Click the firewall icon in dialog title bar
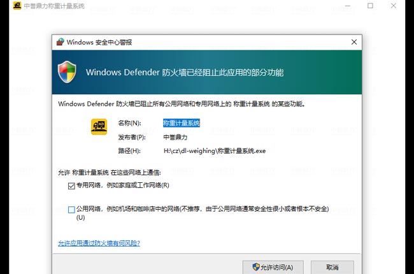Viewport: 414px width, 274px height. coord(61,42)
